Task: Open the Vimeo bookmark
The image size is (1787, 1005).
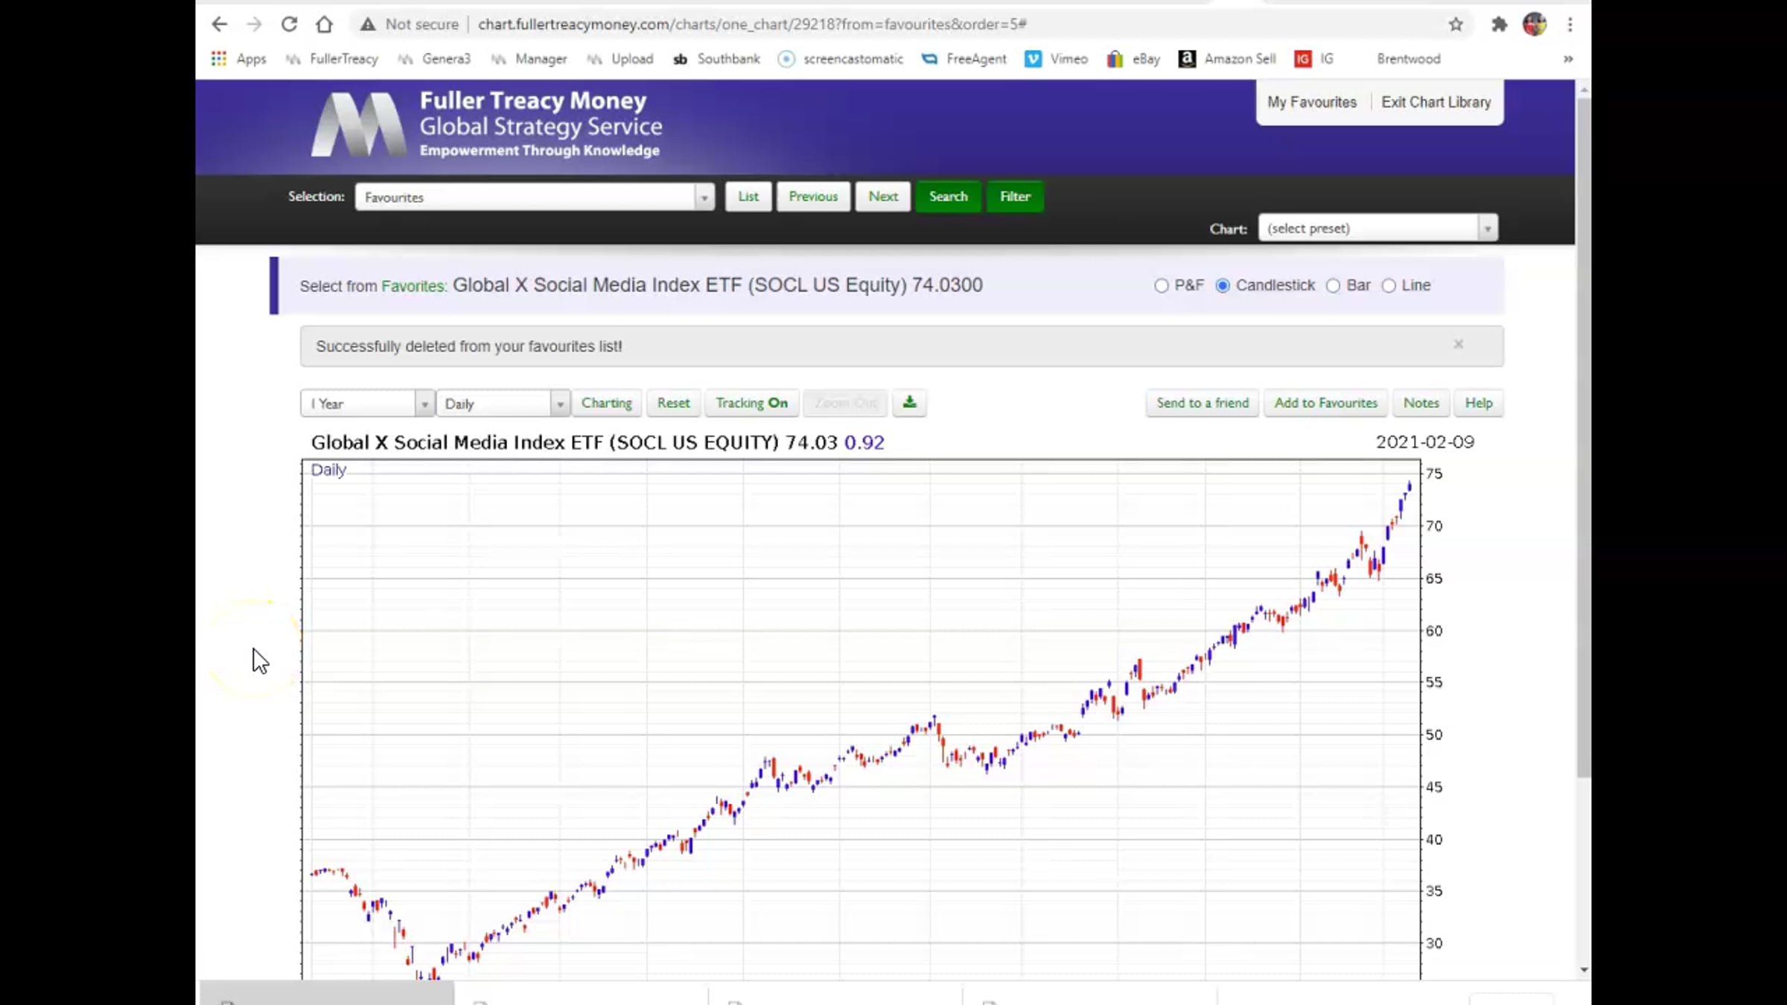Action: (1057, 59)
